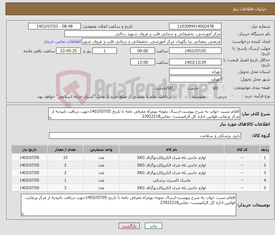Click the کد کالا column header

(242, 149)
